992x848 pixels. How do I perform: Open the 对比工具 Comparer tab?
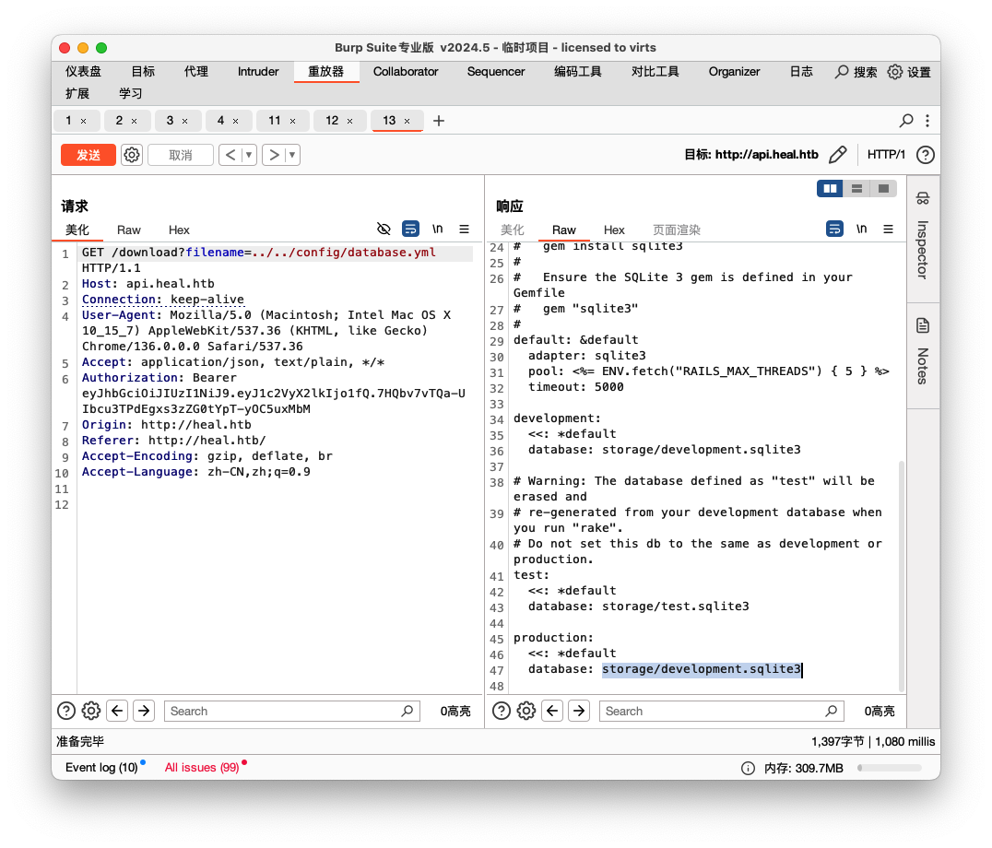click(655, 72)
